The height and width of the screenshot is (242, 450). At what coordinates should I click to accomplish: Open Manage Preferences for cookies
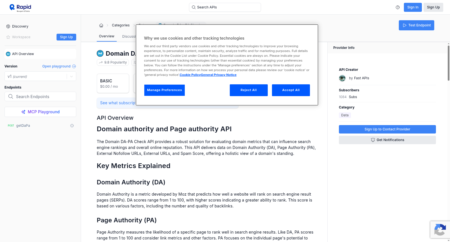[x=165, y=90]
